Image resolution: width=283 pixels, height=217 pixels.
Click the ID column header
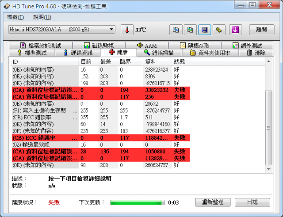[x=45, y=62]
